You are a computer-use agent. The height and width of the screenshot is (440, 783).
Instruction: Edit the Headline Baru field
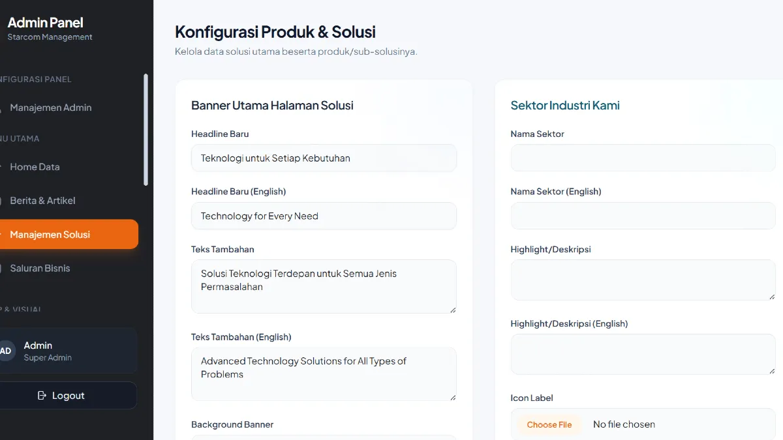pos(324,158)
